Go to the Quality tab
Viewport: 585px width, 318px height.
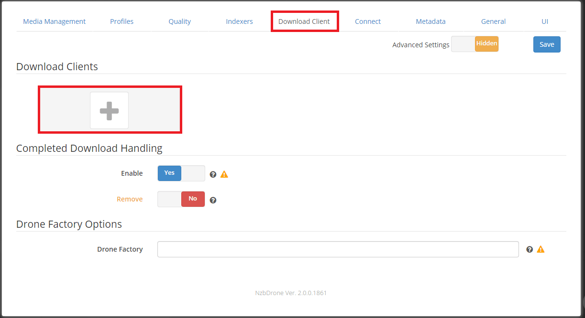point(179,21)
